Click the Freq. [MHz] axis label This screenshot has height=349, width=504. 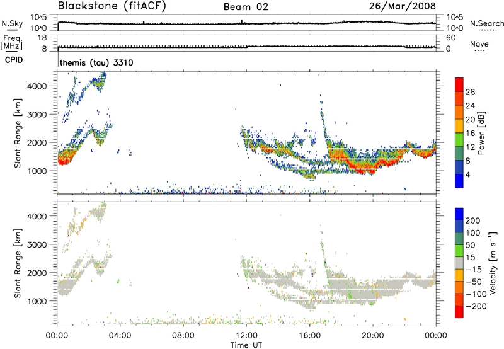click(11, 42)
